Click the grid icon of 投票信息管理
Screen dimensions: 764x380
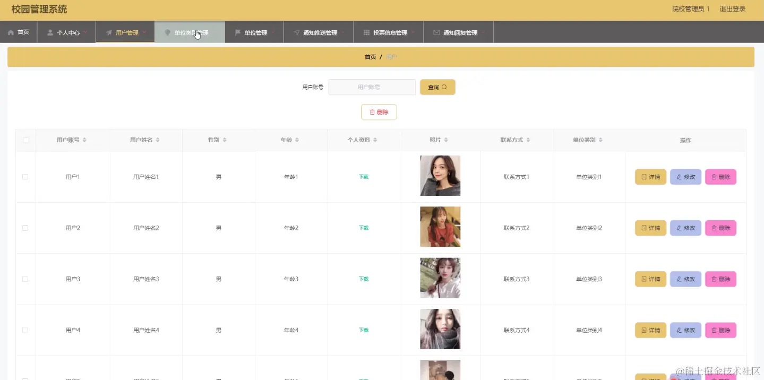click(x=366, y=32)
